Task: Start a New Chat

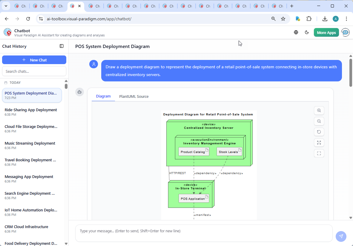Action: click(x=34, y=60)
